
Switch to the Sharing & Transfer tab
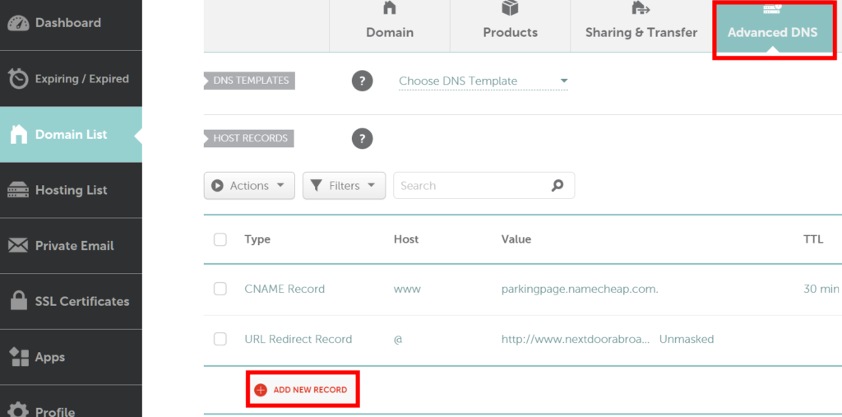641,25
